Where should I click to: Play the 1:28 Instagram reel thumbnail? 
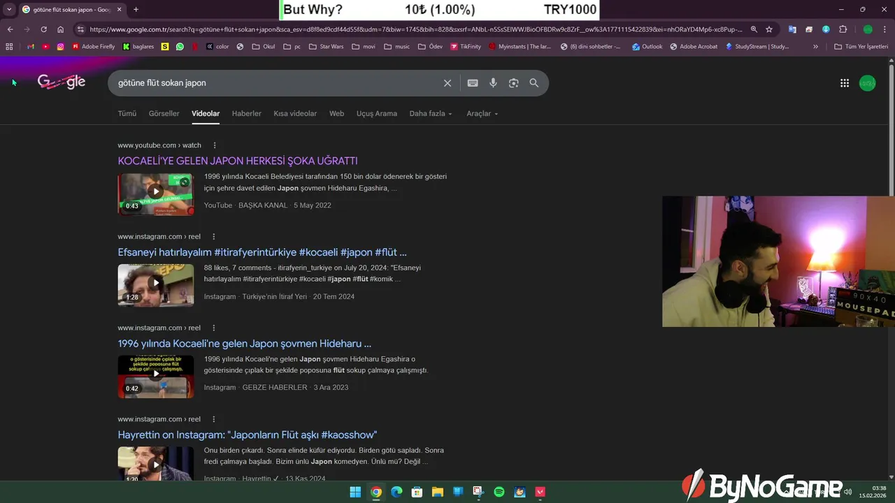pos(155,286)
